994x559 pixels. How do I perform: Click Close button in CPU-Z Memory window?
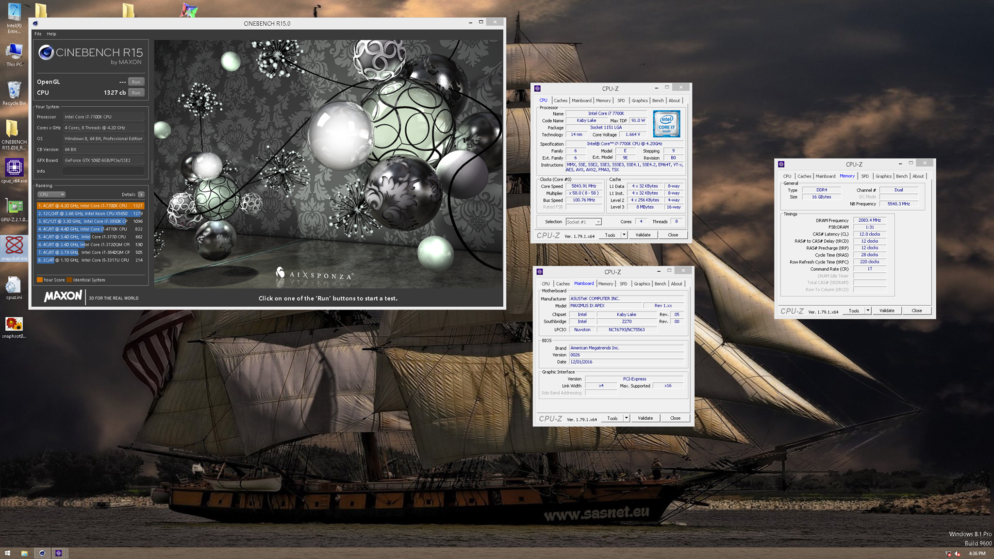point(917,311)
